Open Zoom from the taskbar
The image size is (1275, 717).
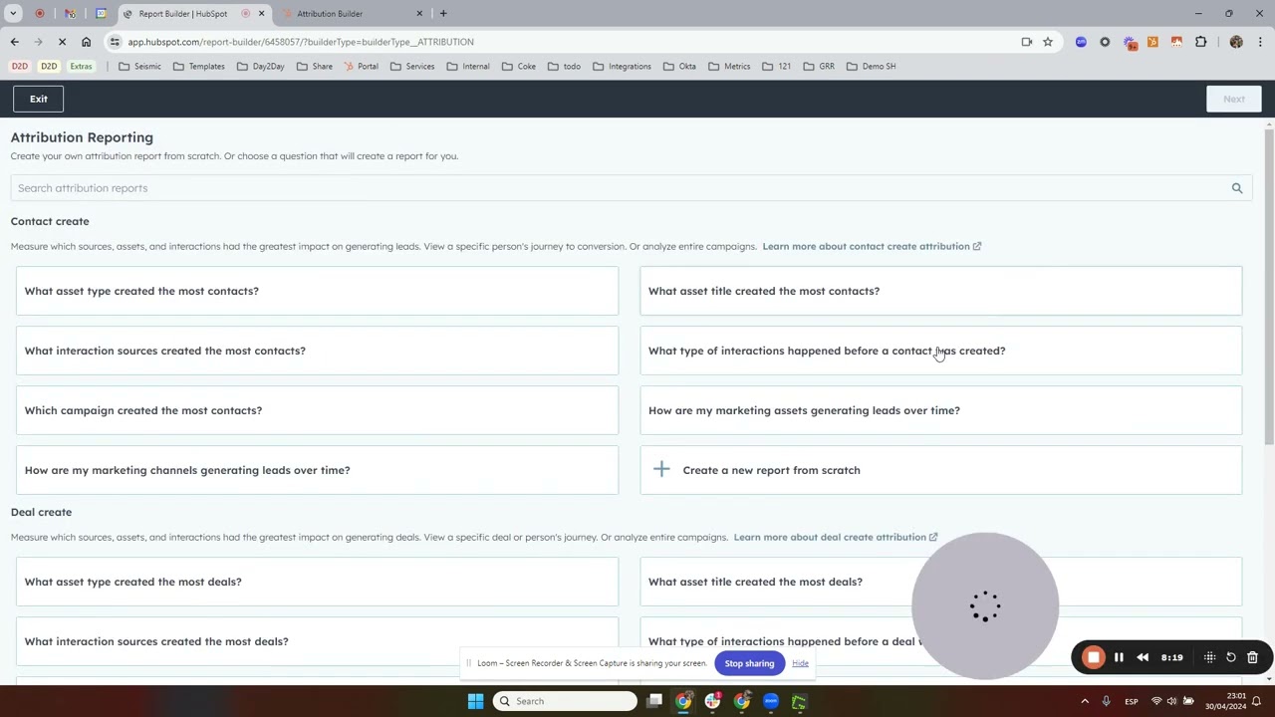click(x=770, y=701)
